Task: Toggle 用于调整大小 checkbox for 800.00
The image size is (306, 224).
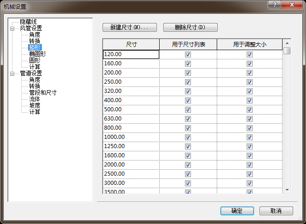Action: [x=249, y=128]
